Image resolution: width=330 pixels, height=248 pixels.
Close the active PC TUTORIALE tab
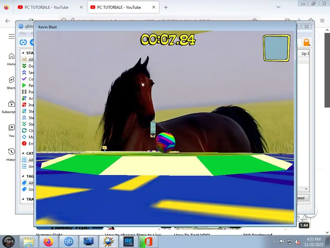click(x=154, y=7)
